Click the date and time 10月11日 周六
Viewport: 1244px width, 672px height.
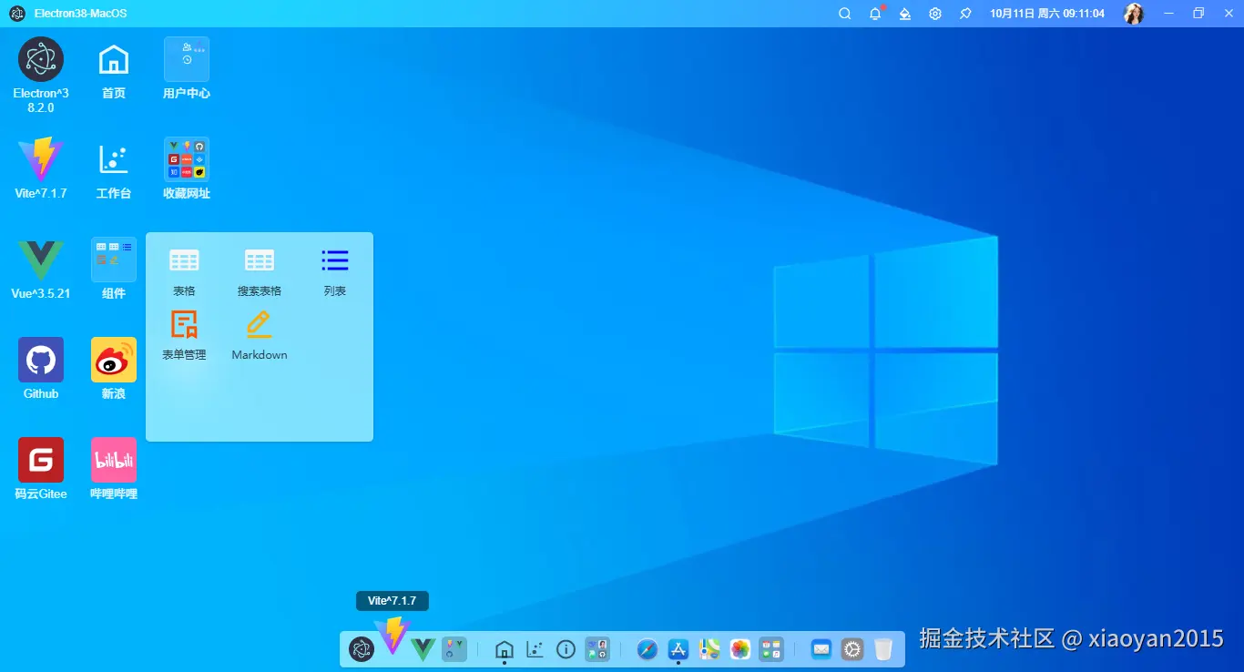coord(1047,14)
